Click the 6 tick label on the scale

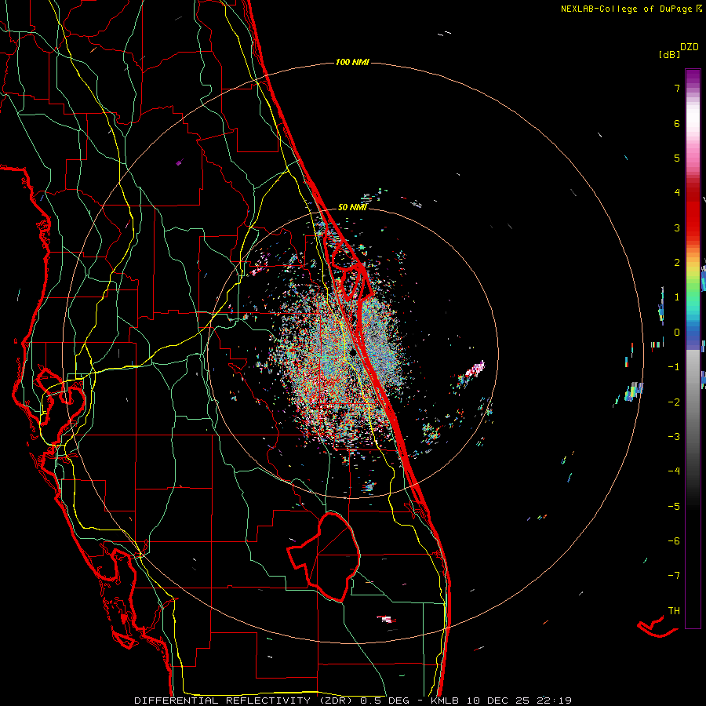click(677, 123)
